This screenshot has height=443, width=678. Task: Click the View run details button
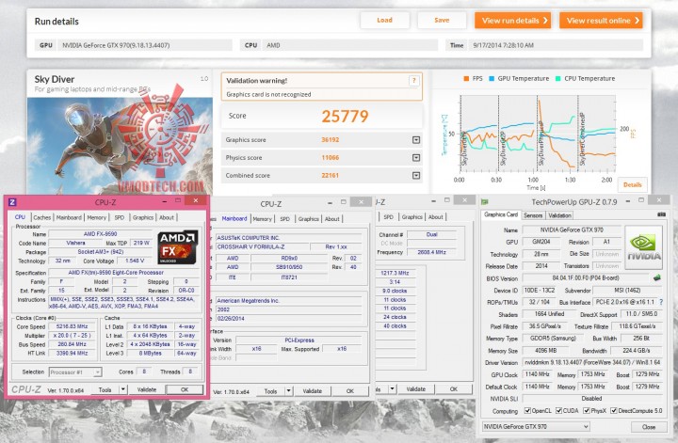point(513,21)
